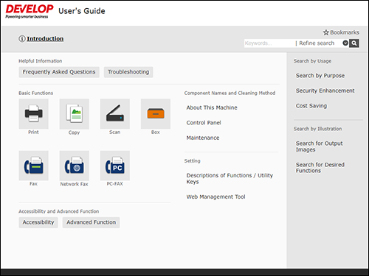Open the Advanced Function button

coord(91,222)
